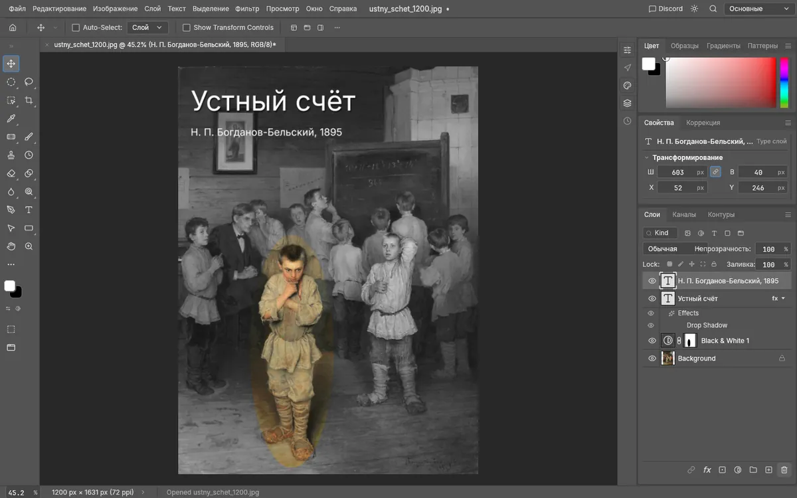
Task: Select the Lasso tool
Action: coord(29,82)
